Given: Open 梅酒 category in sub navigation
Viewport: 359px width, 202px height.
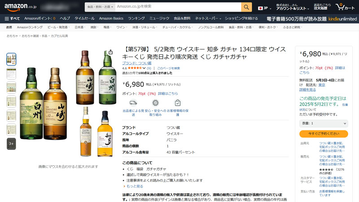Looking at the screenshot, I should [107, 27].
